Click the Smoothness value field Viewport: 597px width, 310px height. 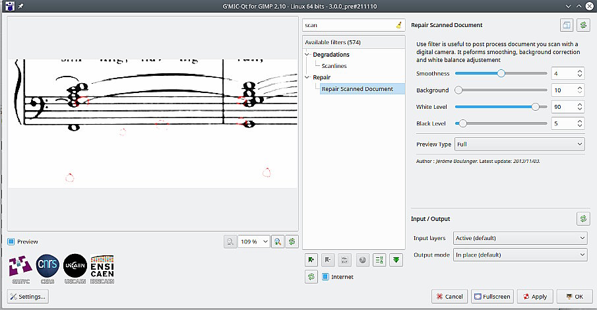pyautogui.click(x=563, y=73)
